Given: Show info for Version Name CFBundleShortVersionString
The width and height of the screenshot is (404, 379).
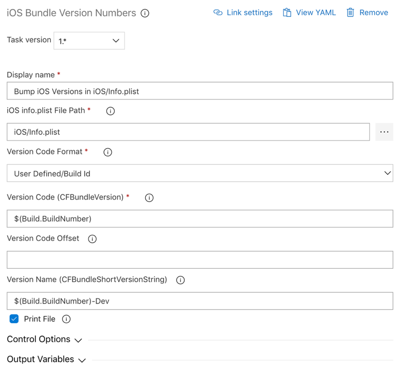Looking at the screenshot, I should click(180, 280).
